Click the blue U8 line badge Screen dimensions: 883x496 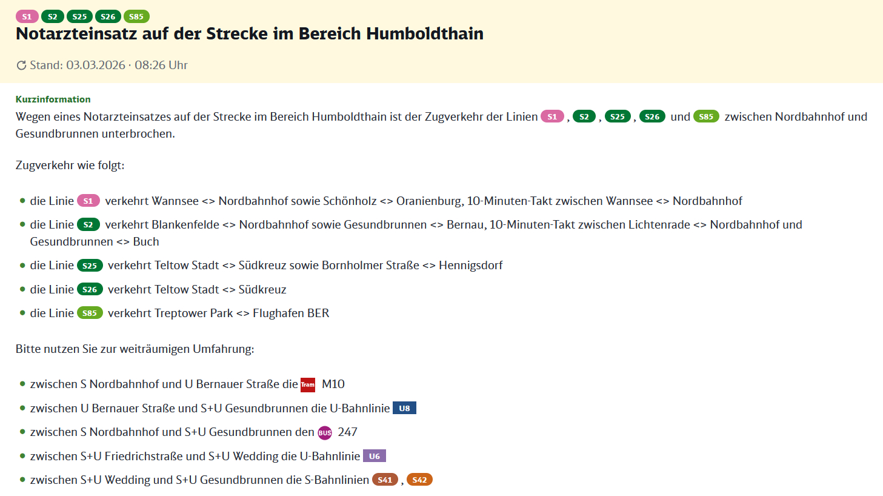pos(404,408)
